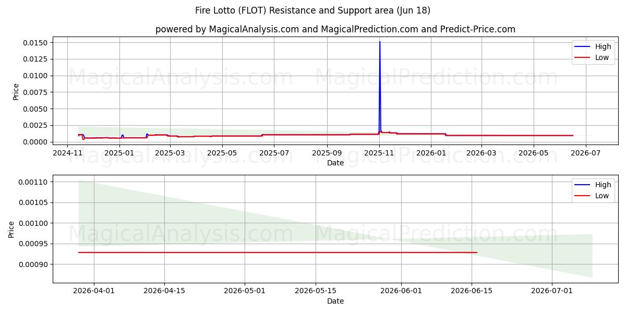Click the '2026-04-15' bottom x-axis label
The image size is (626, 313).
(x=164, y=291)
